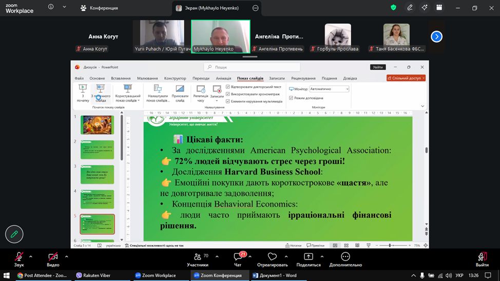Click the green annotation pencil button
This screenshot has height=281, width=500.
pyautogui.click(x=14, y=234)
